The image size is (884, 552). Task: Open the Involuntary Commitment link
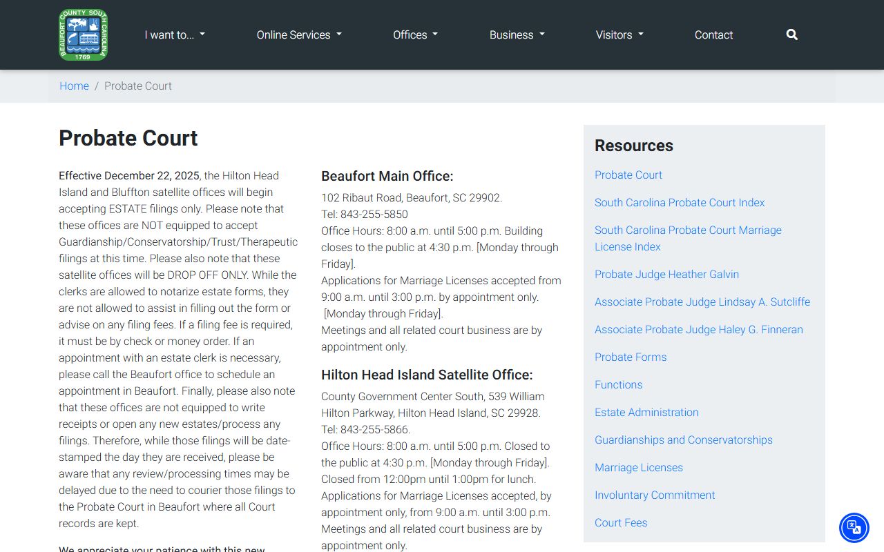655,495
